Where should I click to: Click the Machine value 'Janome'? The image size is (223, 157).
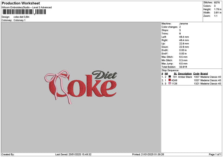tap(184, 24)
